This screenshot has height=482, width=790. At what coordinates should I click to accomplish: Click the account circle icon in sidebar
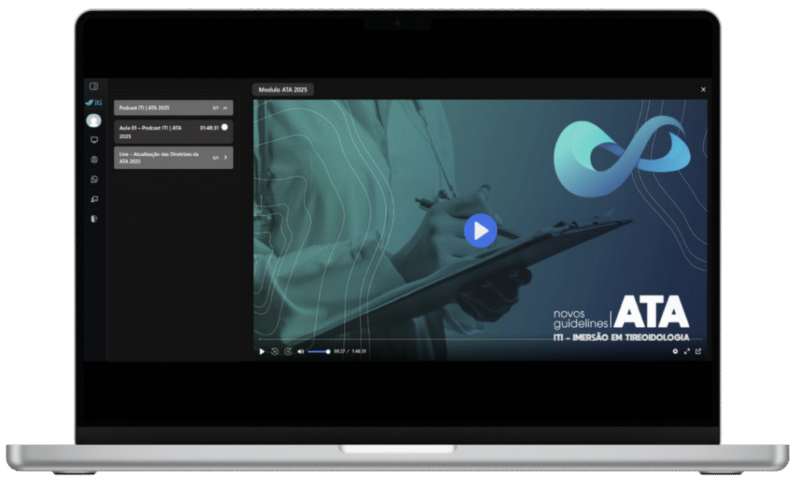[93, 160]
